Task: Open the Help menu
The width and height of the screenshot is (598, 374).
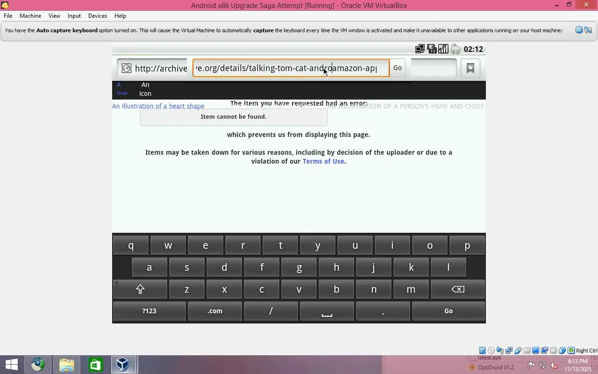Action: [x=120, y=15]
